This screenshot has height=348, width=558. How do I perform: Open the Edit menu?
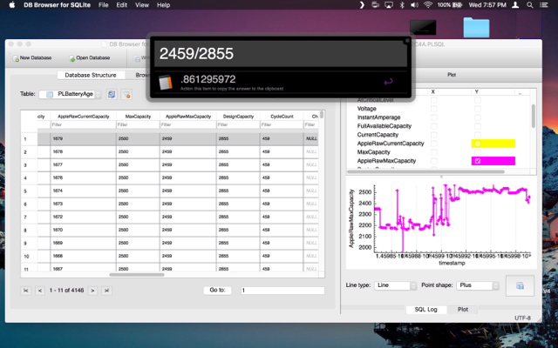point(122,5)
